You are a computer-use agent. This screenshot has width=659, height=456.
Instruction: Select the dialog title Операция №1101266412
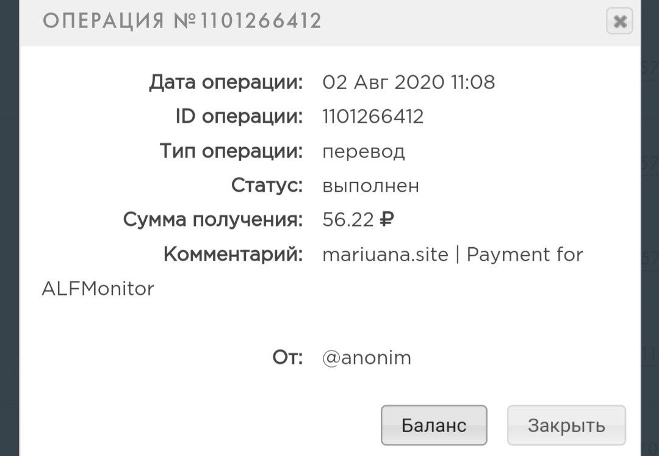point(182,21)
